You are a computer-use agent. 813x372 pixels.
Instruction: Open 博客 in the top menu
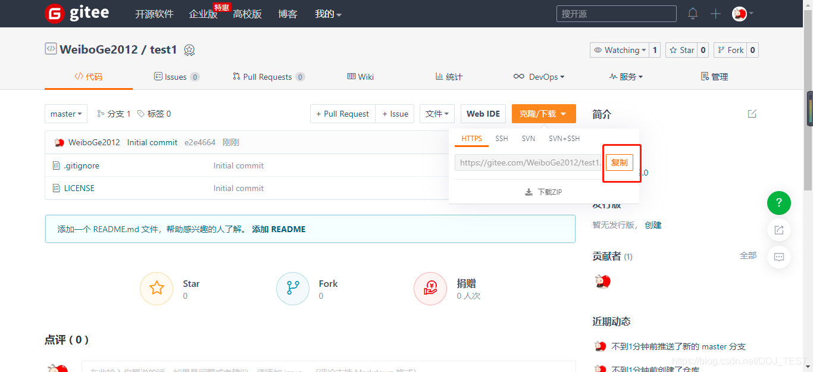(287, 14)
